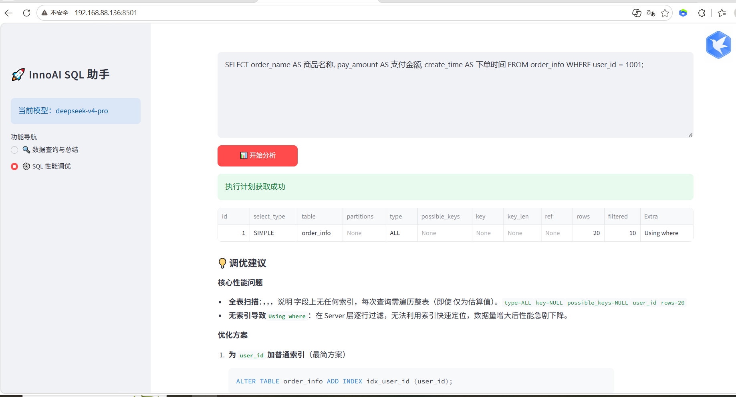Click the Extra column header
This screenshot has width=736, height=397.
[667, 217]
